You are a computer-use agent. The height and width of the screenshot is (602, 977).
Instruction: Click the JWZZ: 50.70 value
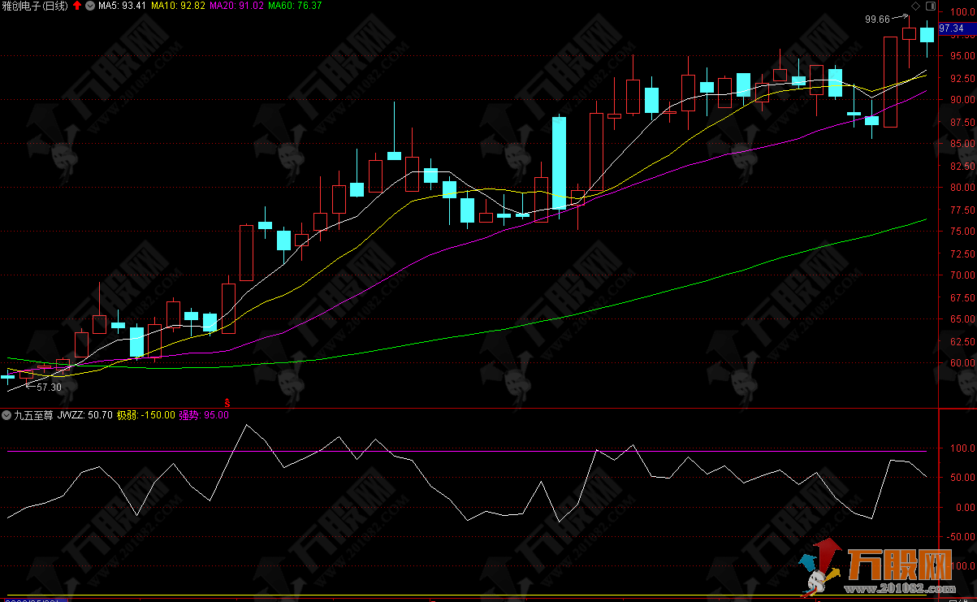(x=85, y=415)
